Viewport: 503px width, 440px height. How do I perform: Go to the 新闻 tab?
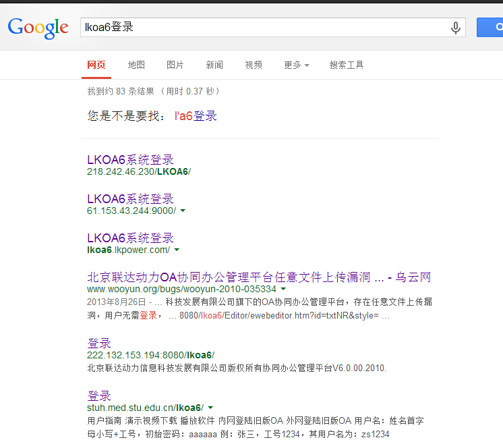(x=214, y=65)
